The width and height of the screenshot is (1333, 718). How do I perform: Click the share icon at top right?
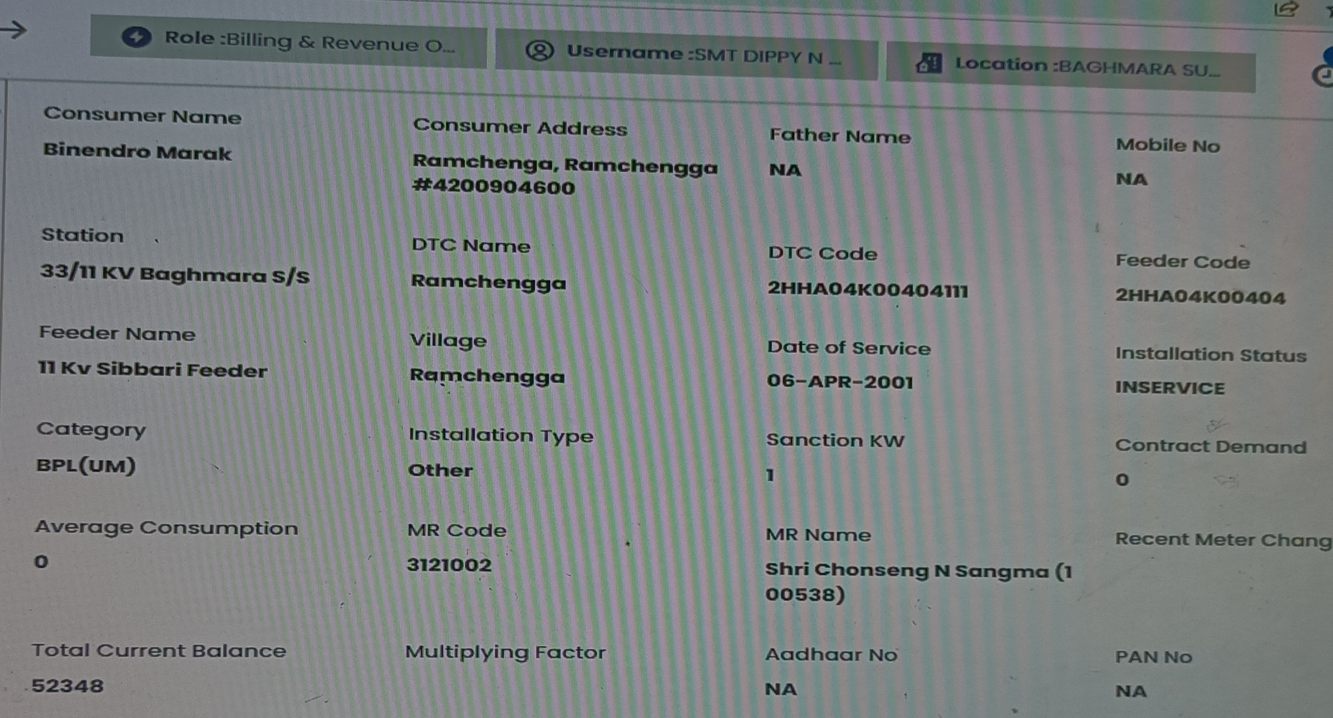(x=1286, y=9)
